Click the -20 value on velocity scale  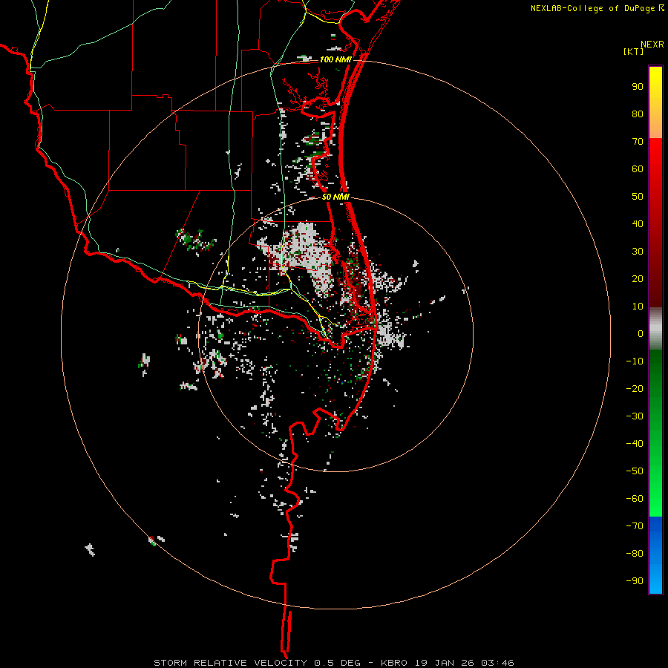click(x=635, y=388)
